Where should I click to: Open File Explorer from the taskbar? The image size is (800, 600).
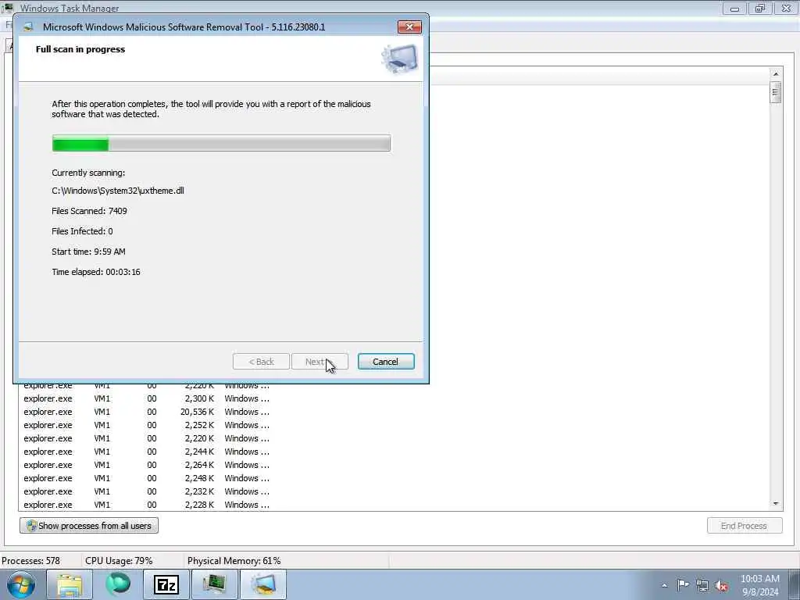pos(70,584)
